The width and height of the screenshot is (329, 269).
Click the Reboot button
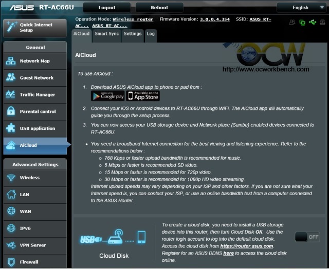(159, 8)
